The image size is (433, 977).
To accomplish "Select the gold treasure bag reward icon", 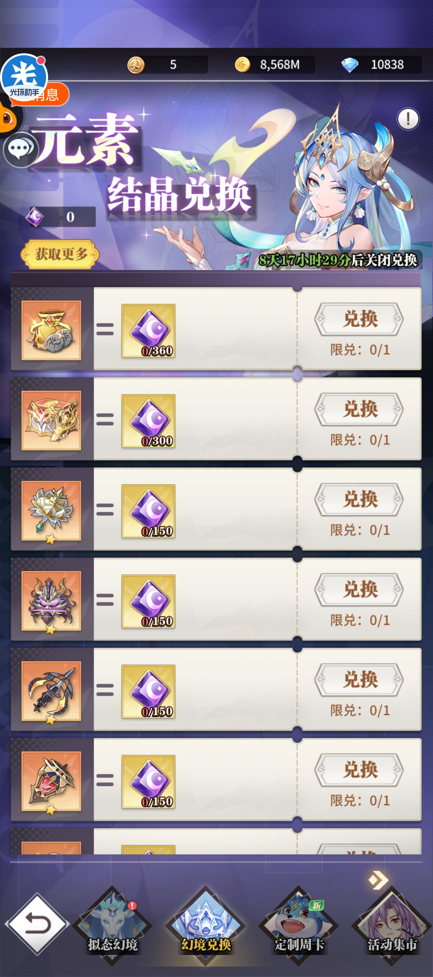I will pos(51,330).
